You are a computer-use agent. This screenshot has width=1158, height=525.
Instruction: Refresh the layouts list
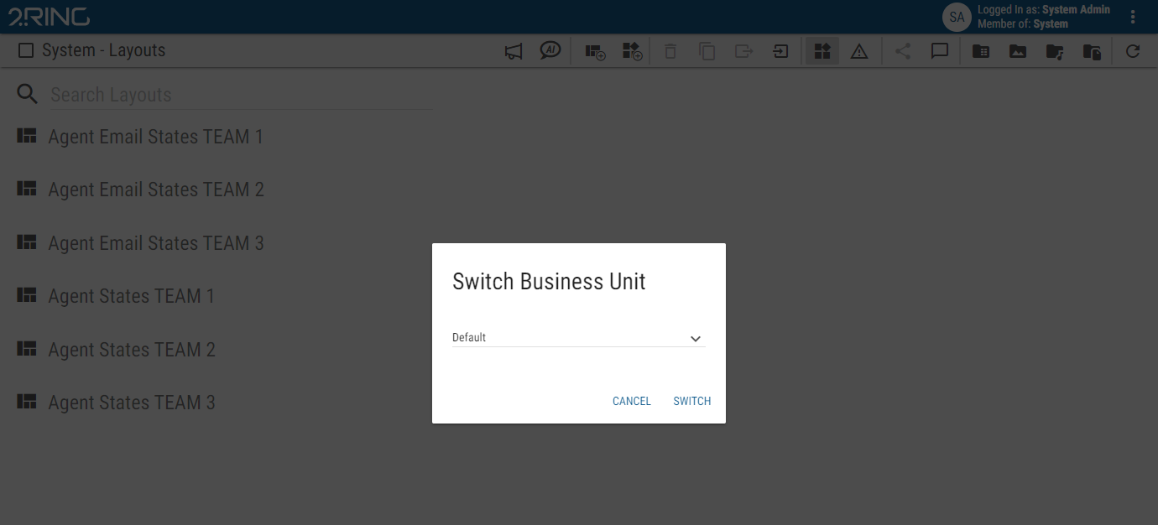click(1133, 50)
